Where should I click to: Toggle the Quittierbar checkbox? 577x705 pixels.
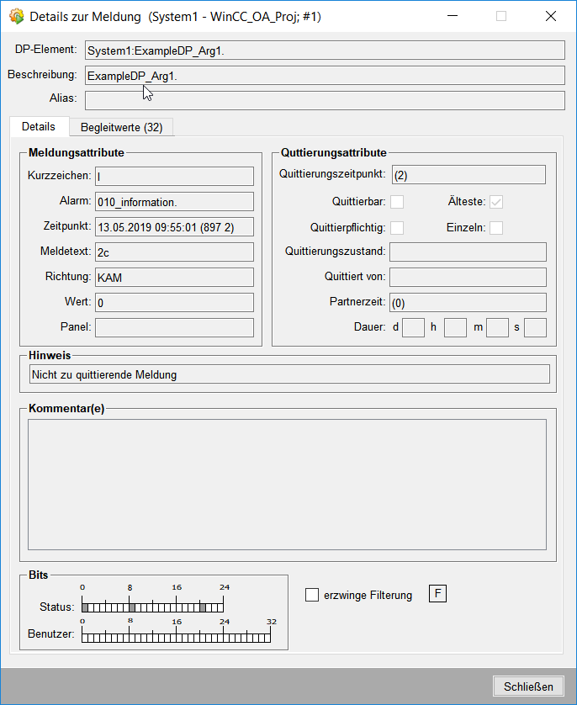397,202
